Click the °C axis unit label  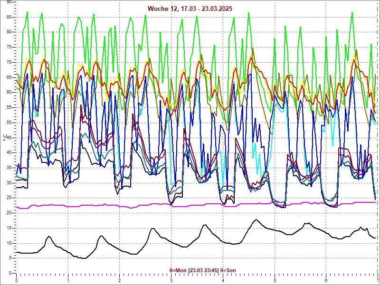(x=5, y=137)
